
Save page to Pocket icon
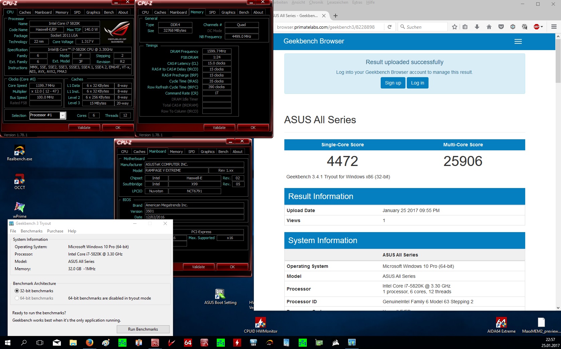[x=501, y=27]
